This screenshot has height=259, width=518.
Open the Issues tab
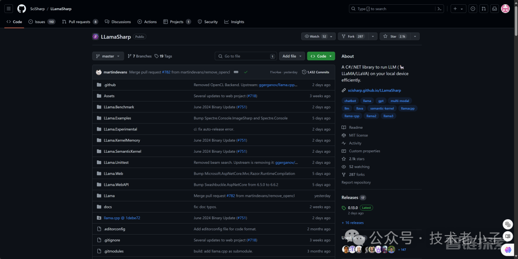point(42,22)
